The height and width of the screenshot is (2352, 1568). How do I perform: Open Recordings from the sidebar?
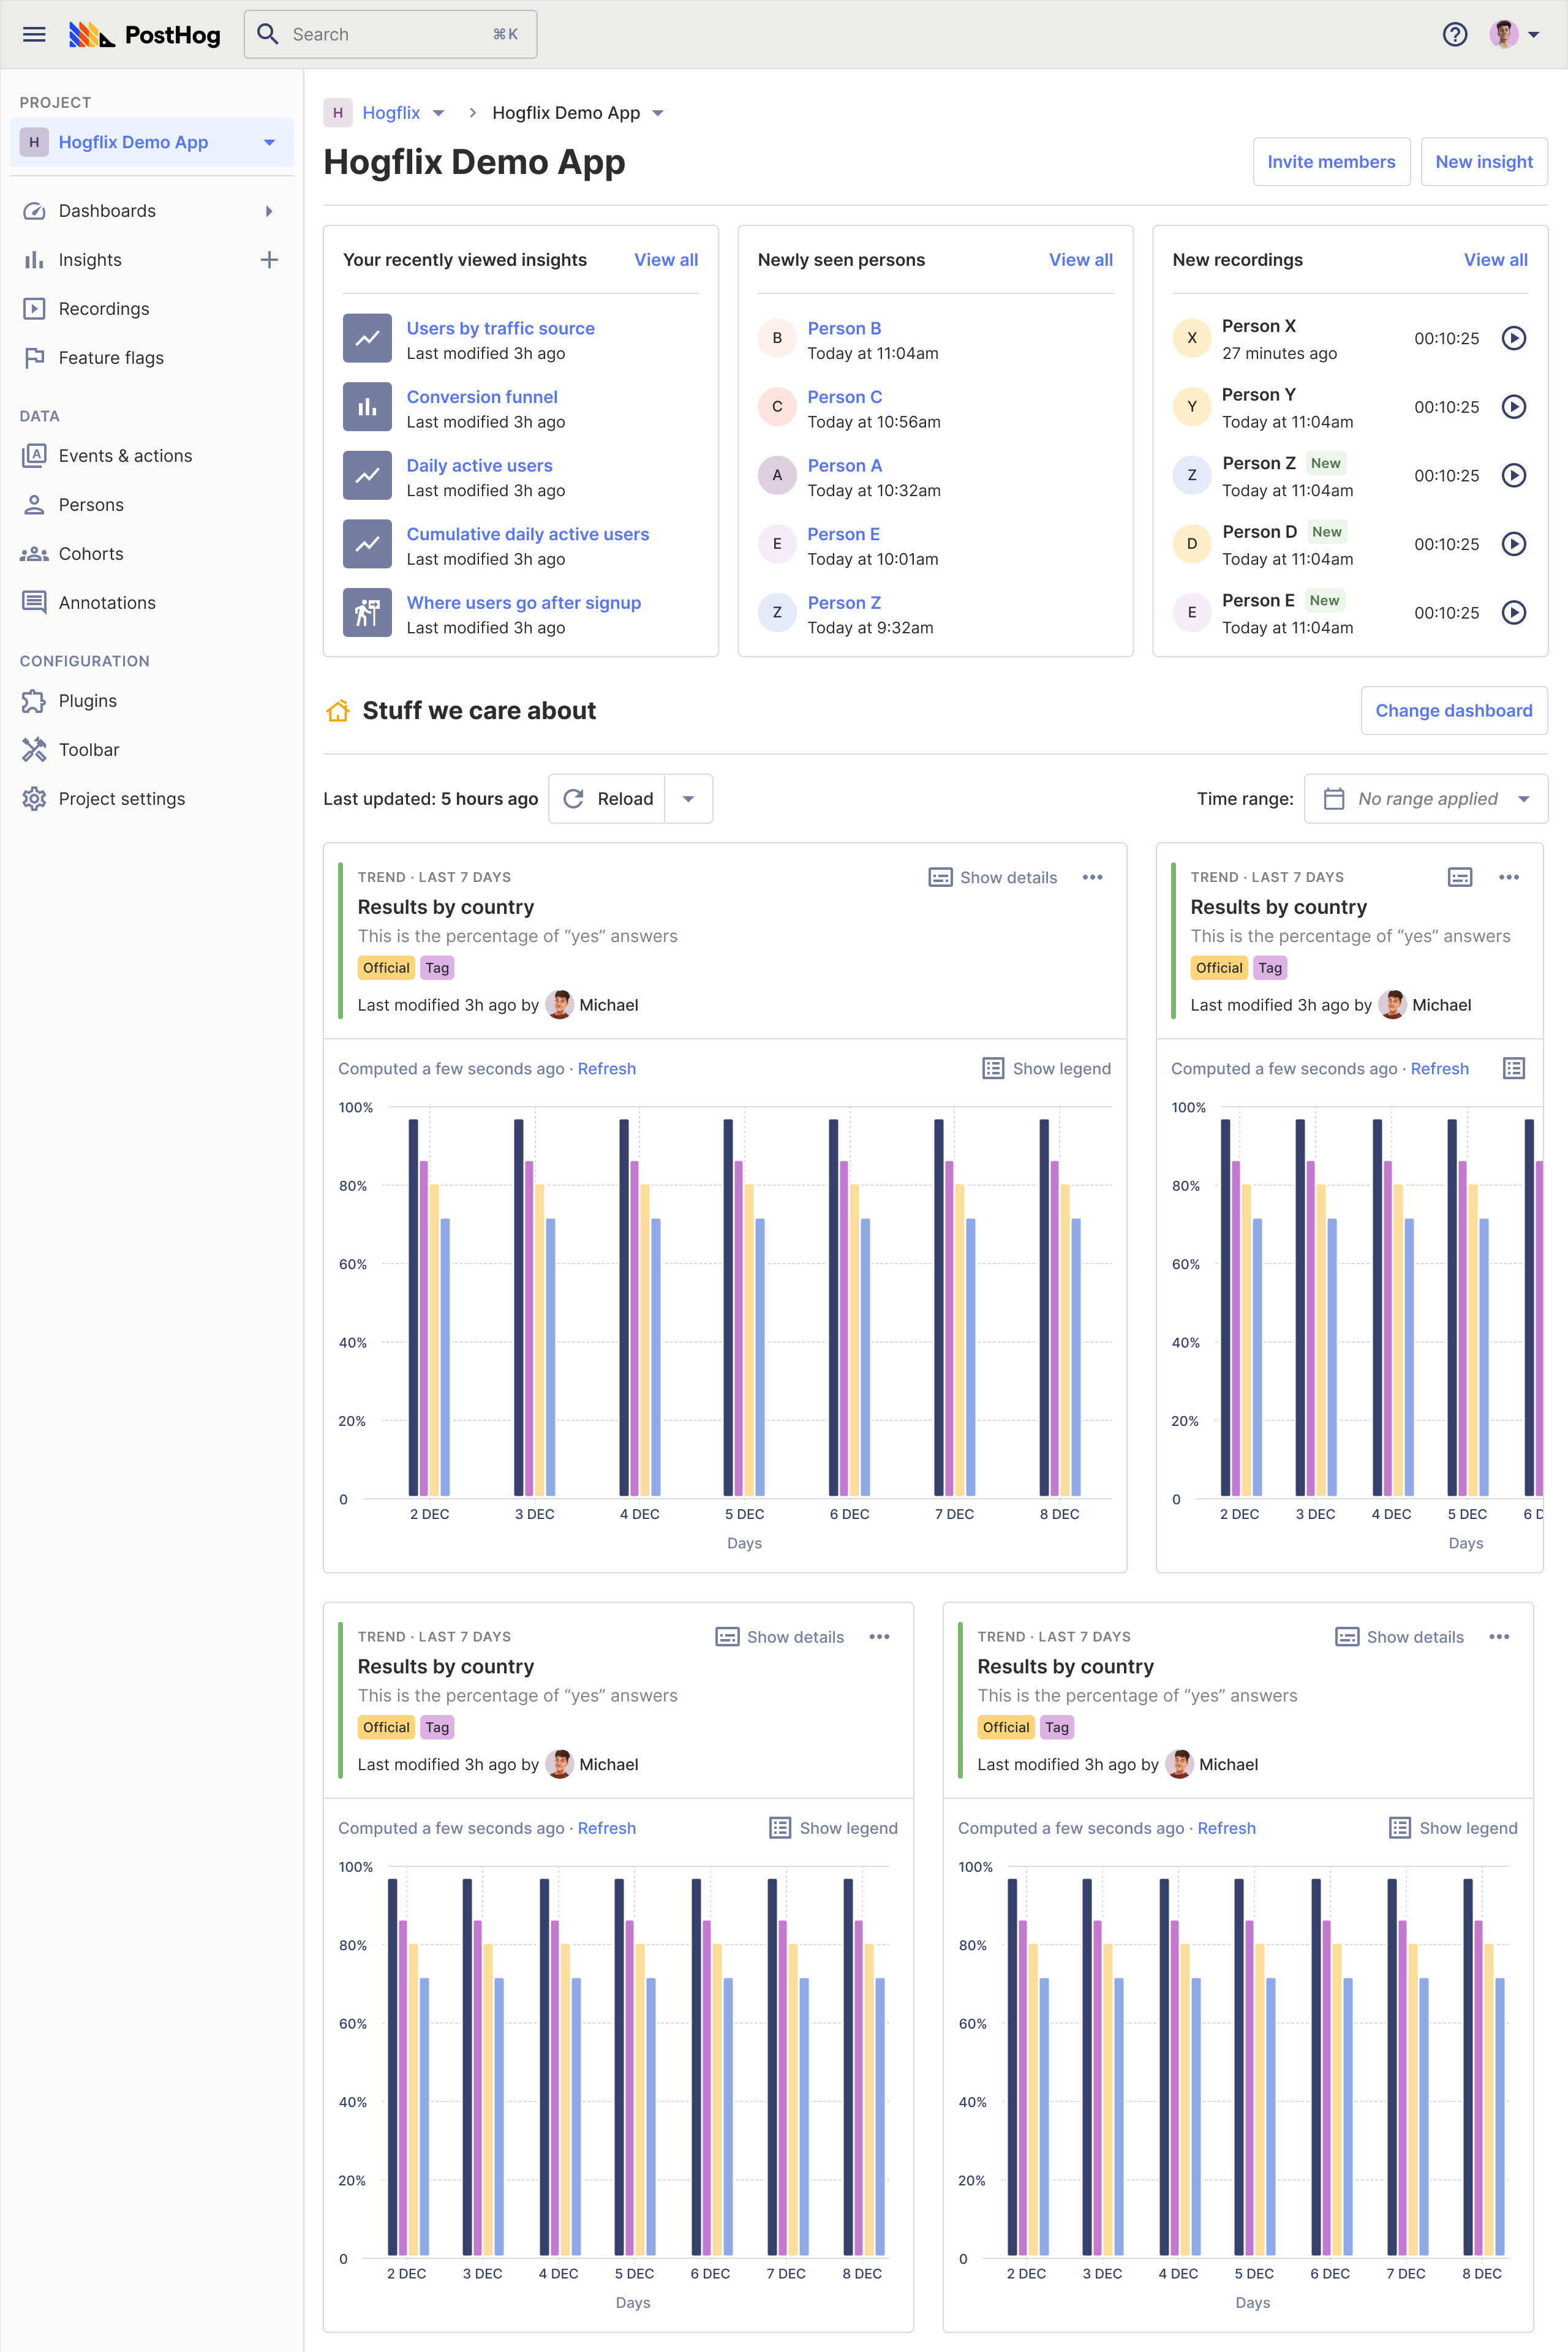point(104,308)
